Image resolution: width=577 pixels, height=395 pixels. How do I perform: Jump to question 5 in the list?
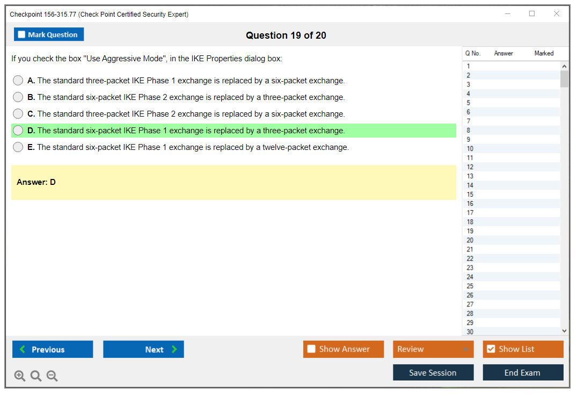coord(469,103)
